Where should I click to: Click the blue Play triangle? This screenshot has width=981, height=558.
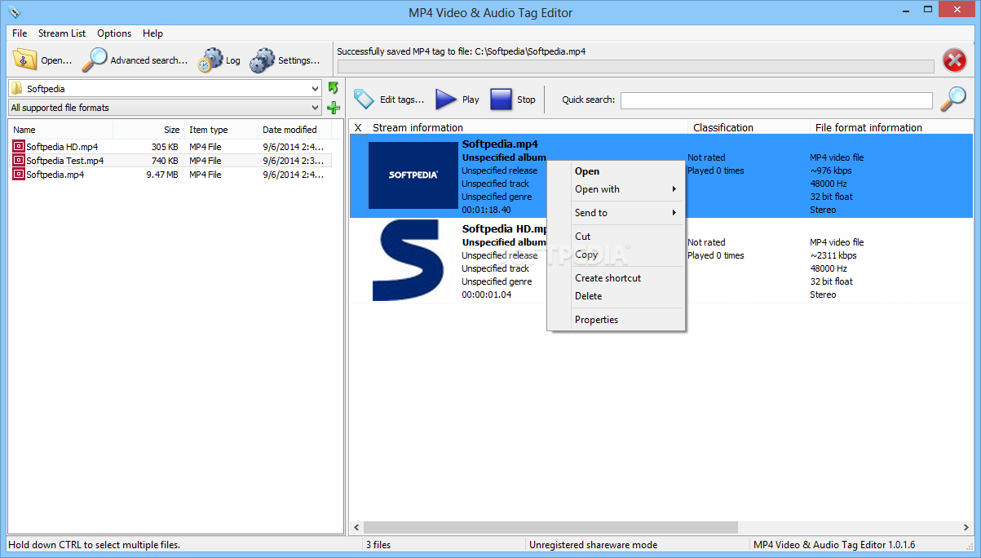446,100
